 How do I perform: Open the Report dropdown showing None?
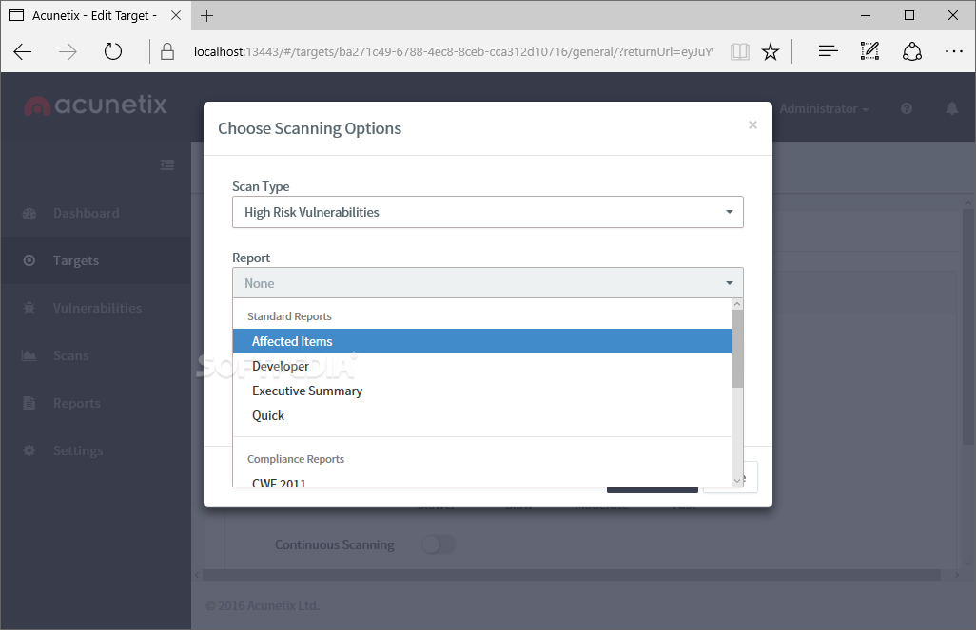pyautogui.click(x=487, y=283)
